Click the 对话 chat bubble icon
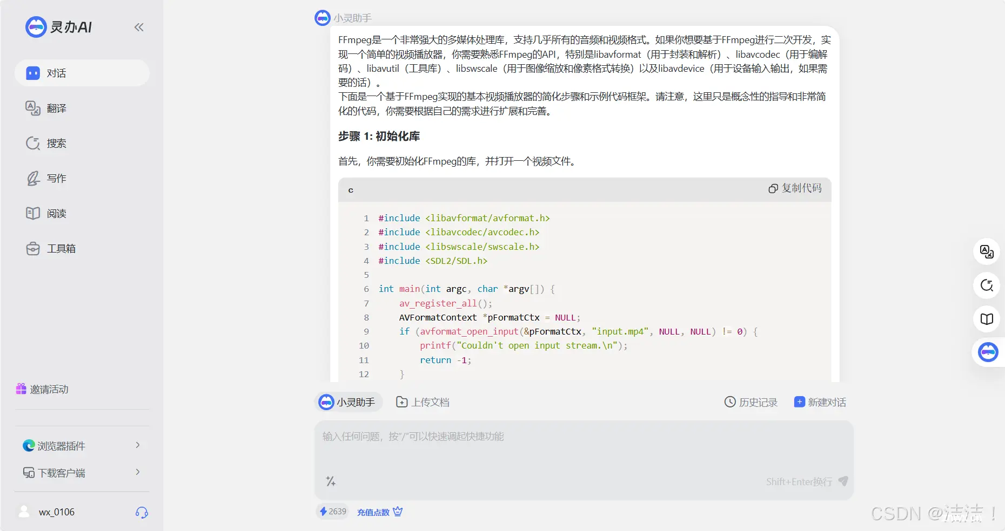The width and height of the screenshot is (1005, 531). pos(33,73)
